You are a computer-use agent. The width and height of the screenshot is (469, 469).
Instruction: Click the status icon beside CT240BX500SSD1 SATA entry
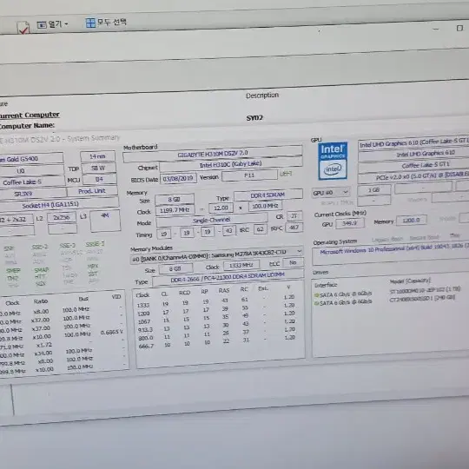316,303
